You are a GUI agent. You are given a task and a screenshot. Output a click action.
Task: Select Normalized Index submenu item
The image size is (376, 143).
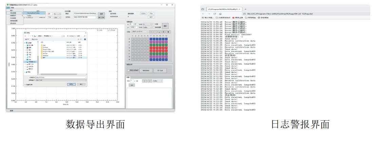(x=33, y=13)
